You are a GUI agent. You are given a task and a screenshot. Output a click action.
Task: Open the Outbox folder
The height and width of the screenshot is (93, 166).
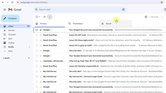(16, 43)
